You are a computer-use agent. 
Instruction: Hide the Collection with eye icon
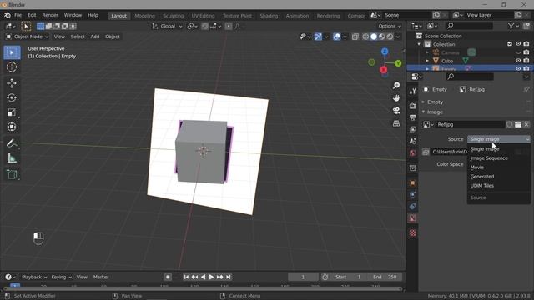click(x=518, y=44)
